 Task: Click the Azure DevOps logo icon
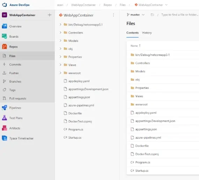pyautogui.click(x=5, y=5)
